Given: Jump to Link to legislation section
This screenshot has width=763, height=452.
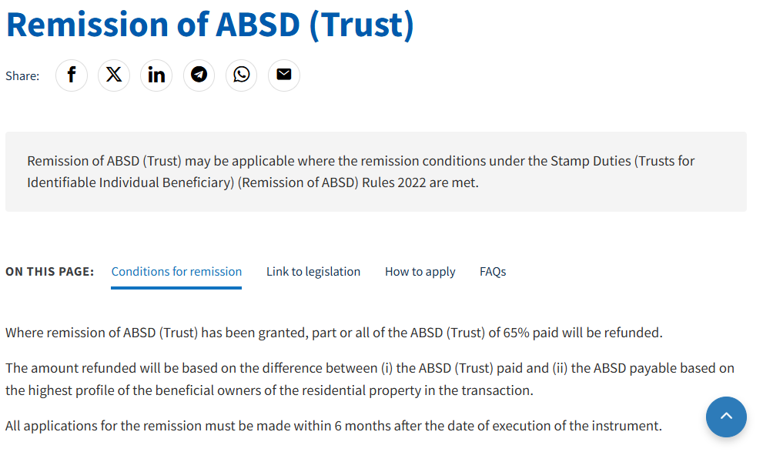Looking at the screenshot, I should pyautogui.click(x=313, y=272).
